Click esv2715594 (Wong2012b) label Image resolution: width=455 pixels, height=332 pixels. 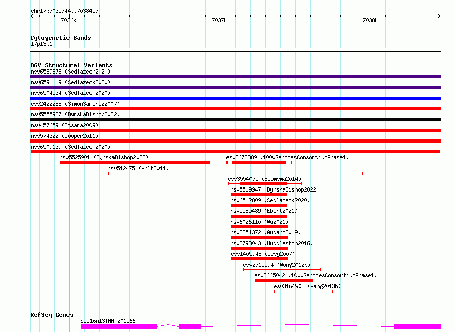(277, 265)
